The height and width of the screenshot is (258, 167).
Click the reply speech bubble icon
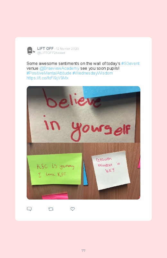(x=29, y=209)
